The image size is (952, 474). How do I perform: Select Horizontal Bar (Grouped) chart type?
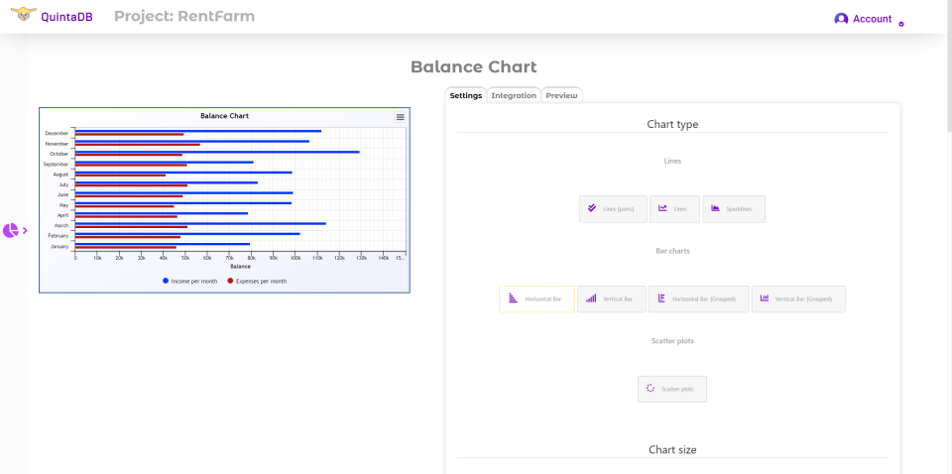[697, 298]
